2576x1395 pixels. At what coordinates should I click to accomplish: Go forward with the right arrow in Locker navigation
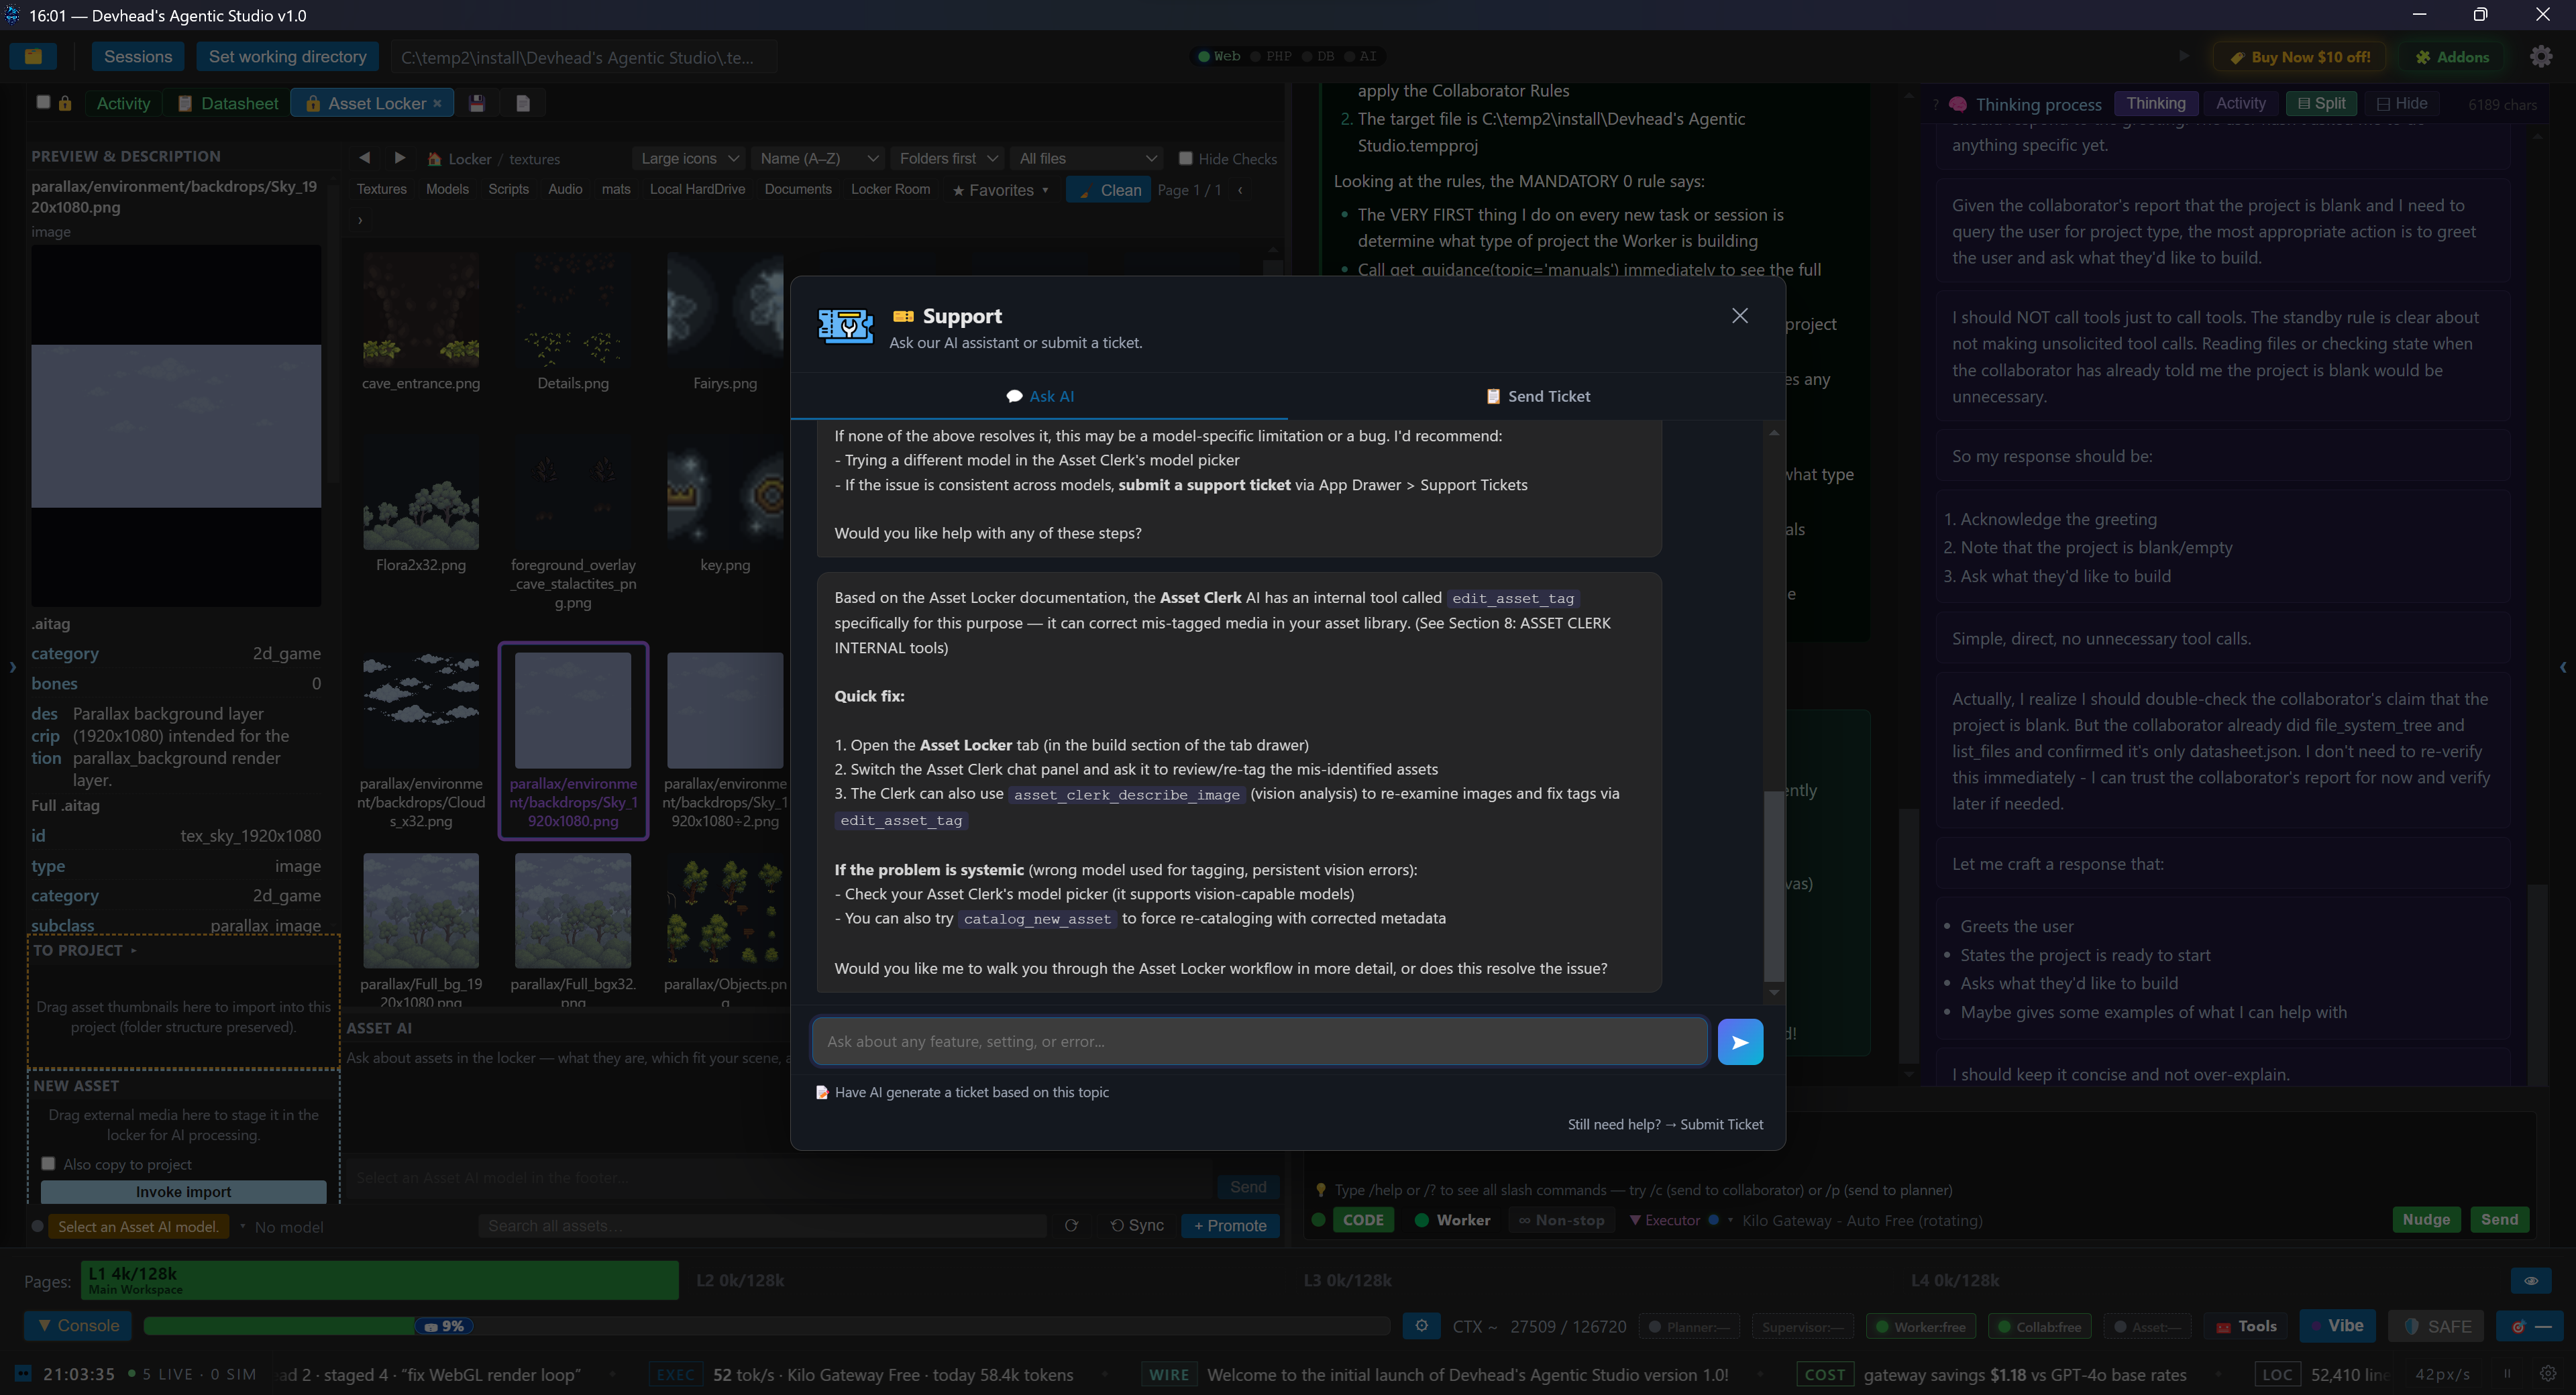(x=399, y=158)
